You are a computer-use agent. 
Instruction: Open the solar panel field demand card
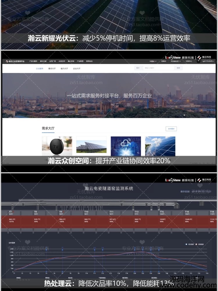tap(91, 146)
